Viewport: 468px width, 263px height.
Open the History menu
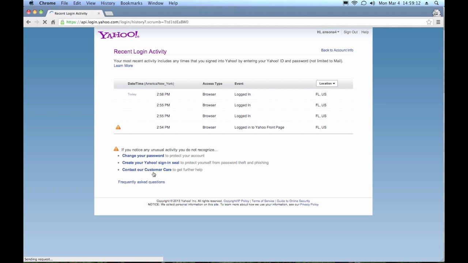tap(108, 3)
